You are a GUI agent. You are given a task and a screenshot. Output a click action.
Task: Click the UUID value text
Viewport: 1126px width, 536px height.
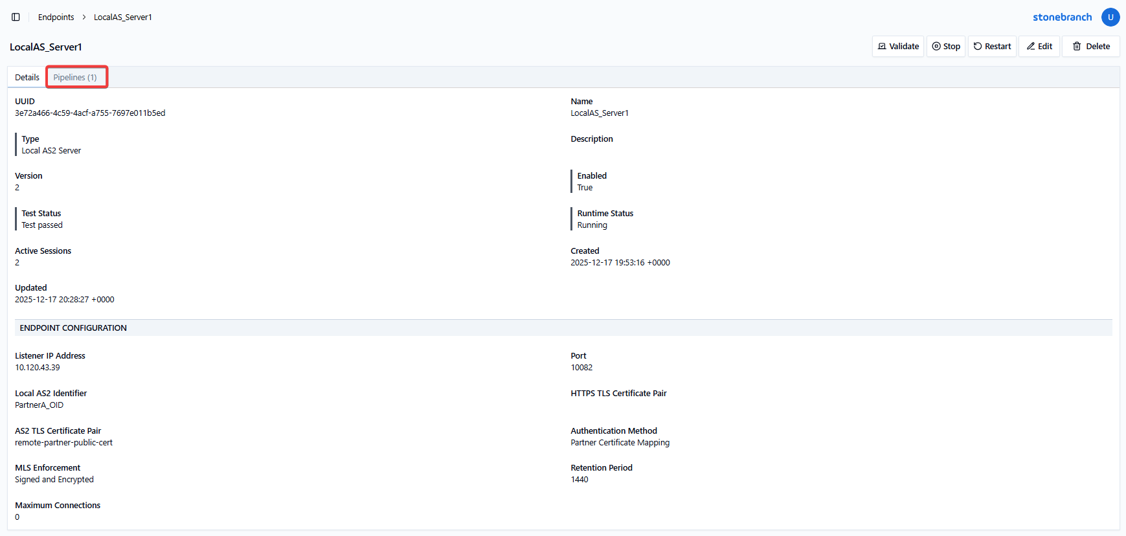(x=90, y=113)
